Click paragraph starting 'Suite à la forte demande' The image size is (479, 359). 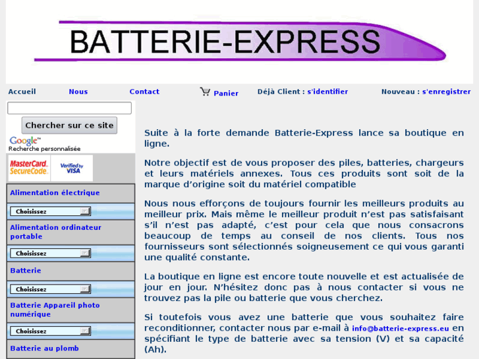click(x=304, y=138)
